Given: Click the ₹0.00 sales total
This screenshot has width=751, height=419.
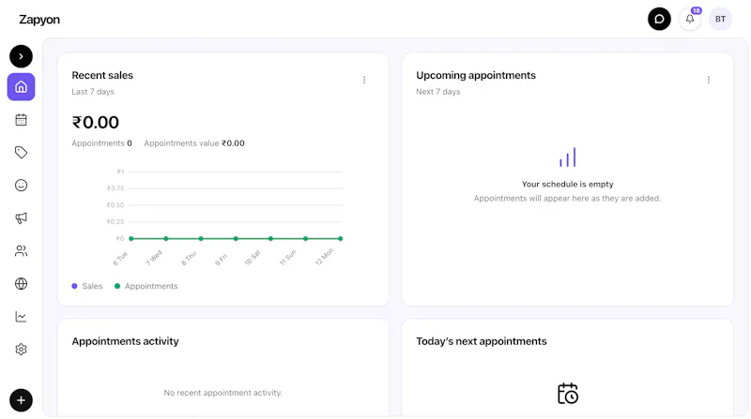Looking at the screenshot, I should click(x=96, y=123).
